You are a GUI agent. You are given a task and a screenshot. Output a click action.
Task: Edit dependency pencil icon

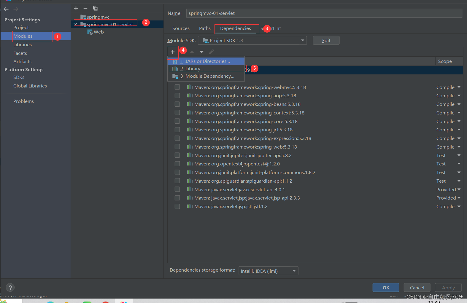(x=211, y=52)
